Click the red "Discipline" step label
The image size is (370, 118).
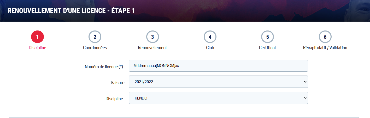pyautogui.click(x=37, y=48)
